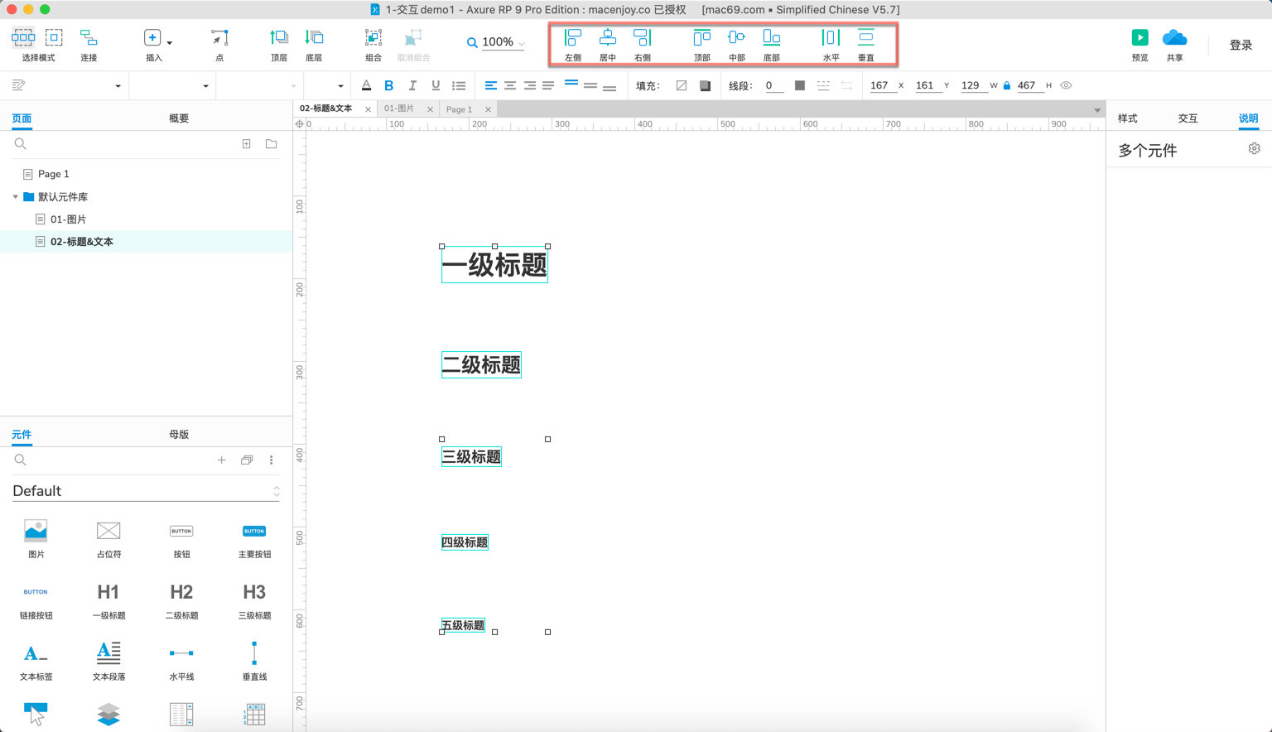The image size is (1272, 732).
Task: Click the 线段 line width field
Action: [x=774, y=85]
